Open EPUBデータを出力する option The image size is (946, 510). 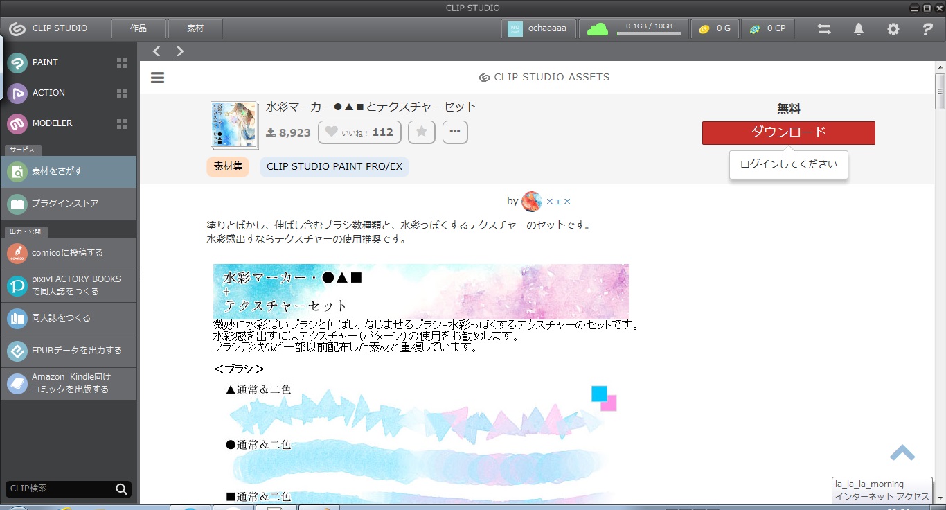point(69,351)
